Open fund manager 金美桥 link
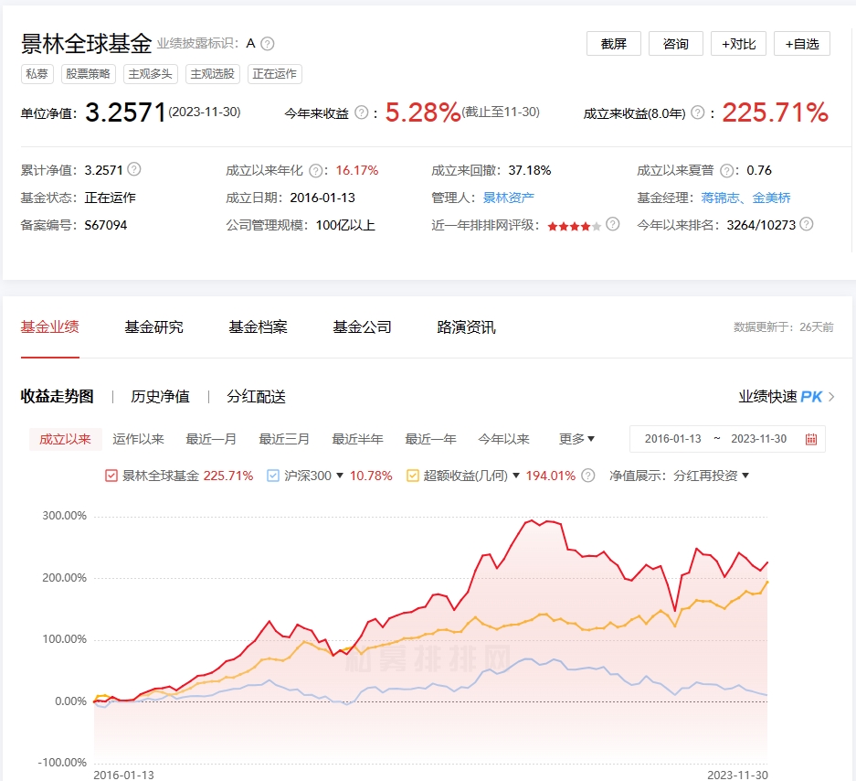Viewport: 856px width, 781px height. point(771,198)
